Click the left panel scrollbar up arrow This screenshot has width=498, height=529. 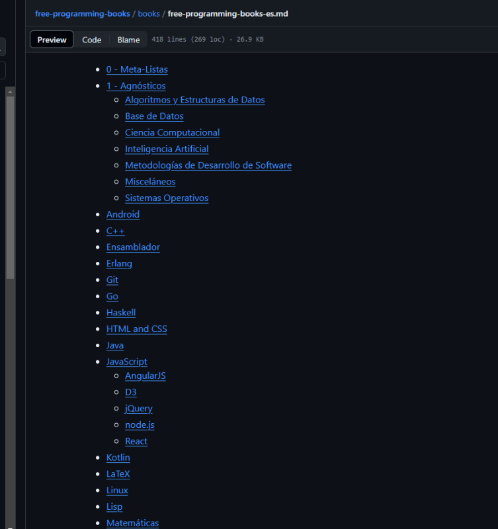coord(10,92)
